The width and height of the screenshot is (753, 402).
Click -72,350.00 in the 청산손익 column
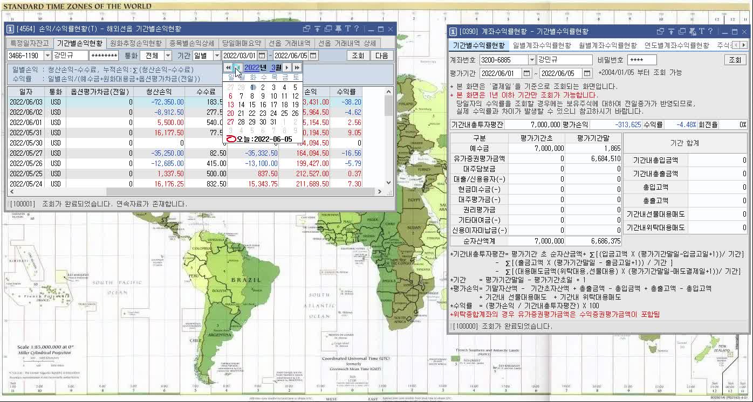click(x=167, y=102)
